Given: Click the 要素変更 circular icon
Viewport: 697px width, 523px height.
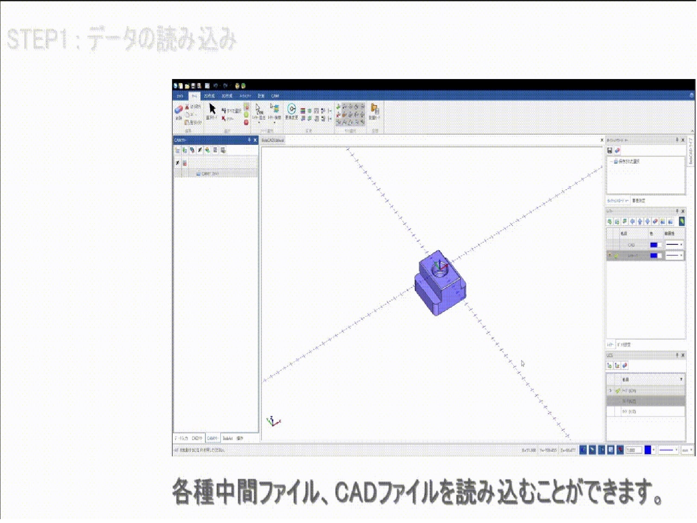Looking at the screenshot, I should [x=292, y=109].
